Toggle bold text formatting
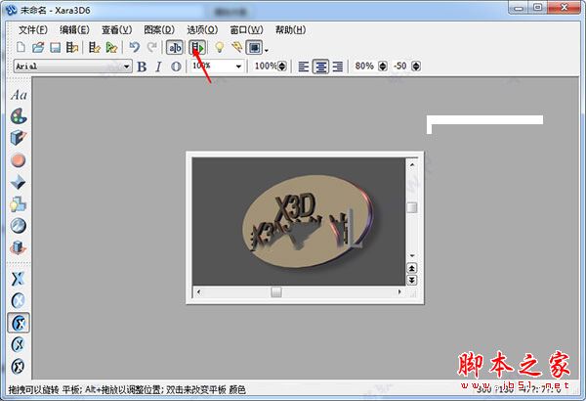The width and height of the screenshot is (586, 401). point(142,67)
